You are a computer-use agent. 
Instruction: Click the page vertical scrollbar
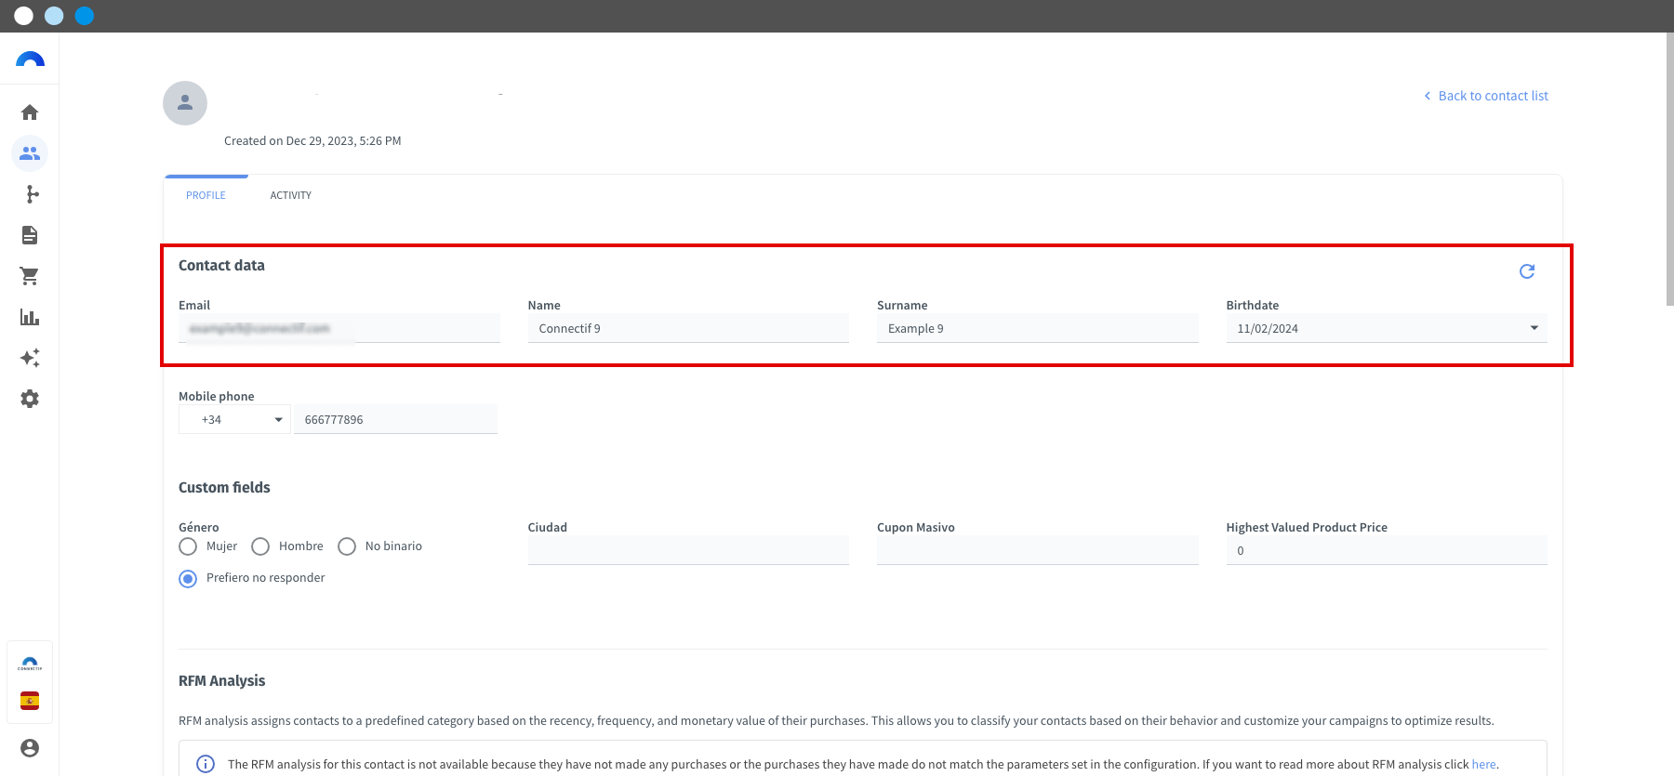click(1669, 170)
